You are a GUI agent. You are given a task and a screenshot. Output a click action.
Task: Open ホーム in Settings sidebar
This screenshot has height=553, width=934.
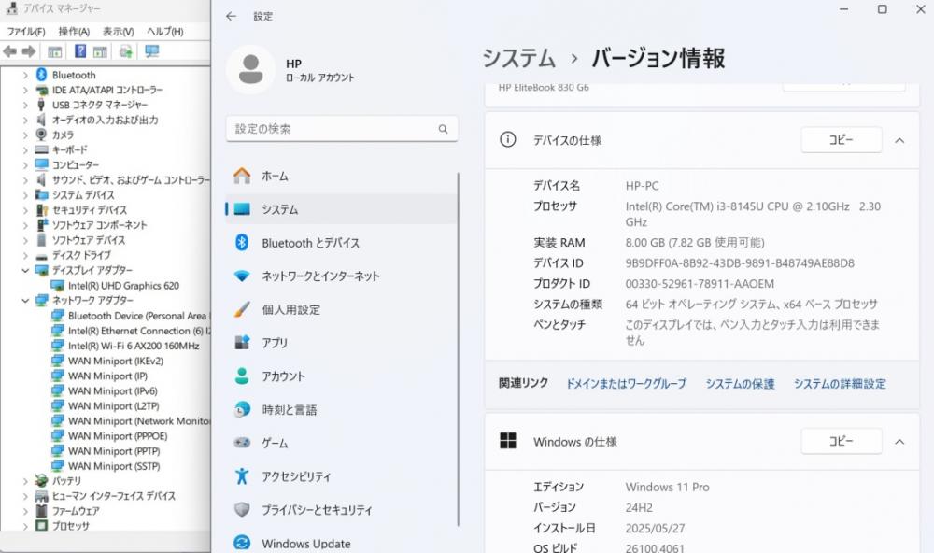(x=341, y=176)
